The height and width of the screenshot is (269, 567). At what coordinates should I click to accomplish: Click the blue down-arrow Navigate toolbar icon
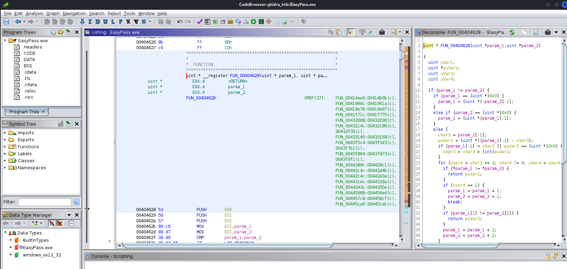pyautogui.click(x=82, y=22)
